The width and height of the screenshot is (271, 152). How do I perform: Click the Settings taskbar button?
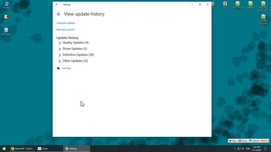(x=77, y=149)
